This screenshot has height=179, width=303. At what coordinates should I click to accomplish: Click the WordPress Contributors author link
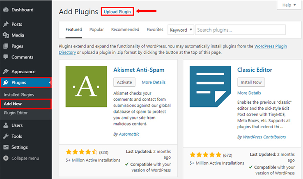tap(264, 137)
